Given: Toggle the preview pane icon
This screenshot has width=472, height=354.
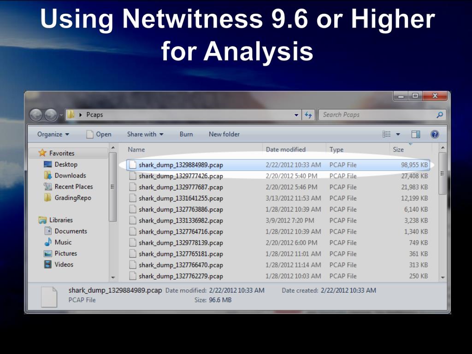Looking at the screenshot, I should (x=416, y=134).
